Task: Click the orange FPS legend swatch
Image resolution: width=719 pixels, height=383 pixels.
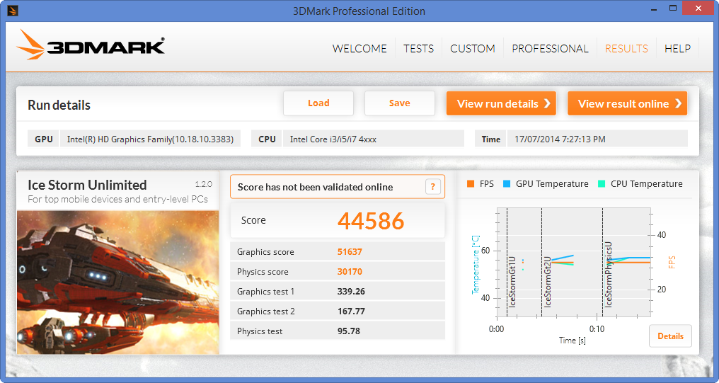Action: click(471, 184)
